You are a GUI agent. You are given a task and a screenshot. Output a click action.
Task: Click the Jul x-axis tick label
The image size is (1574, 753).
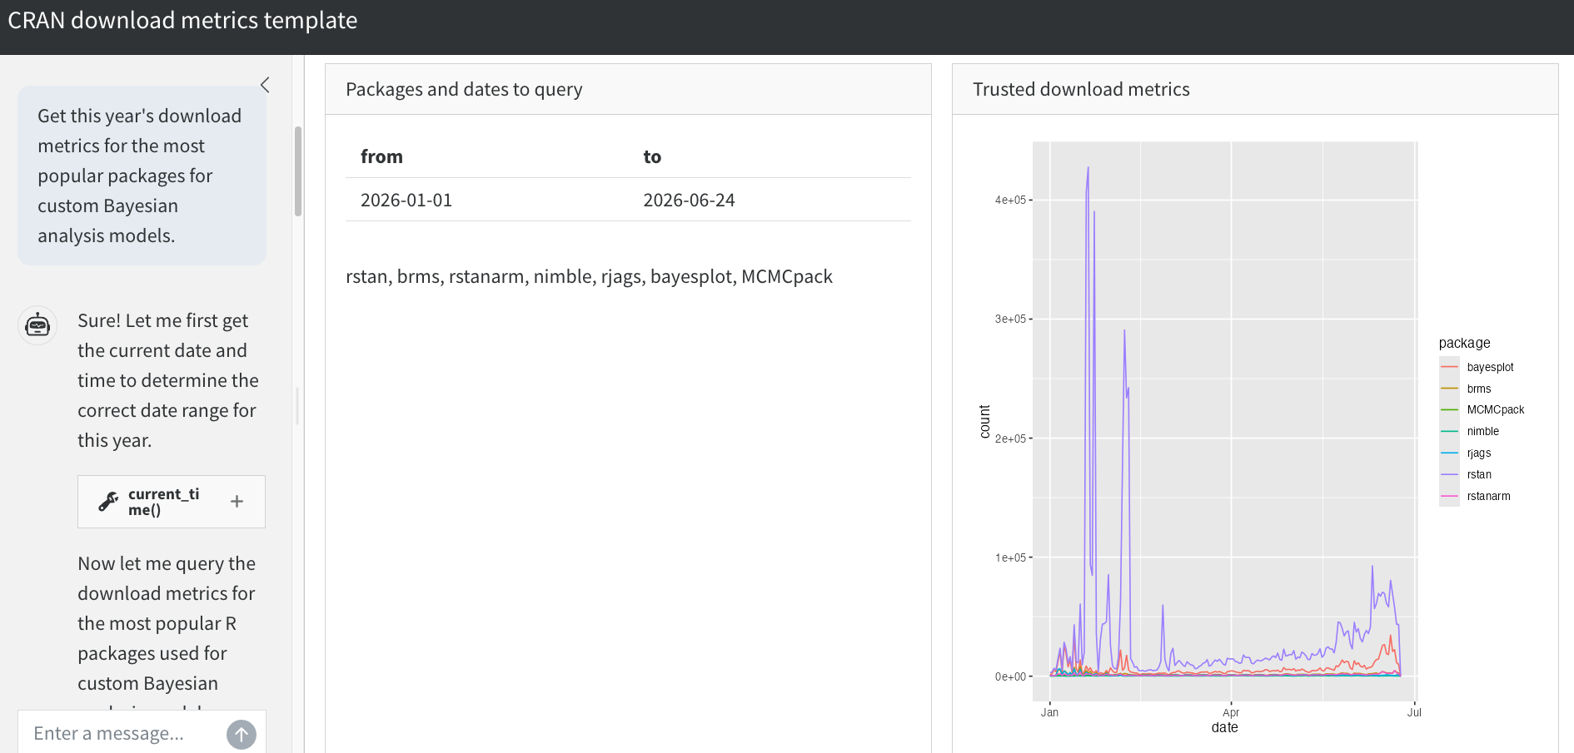coord(1414,712)
